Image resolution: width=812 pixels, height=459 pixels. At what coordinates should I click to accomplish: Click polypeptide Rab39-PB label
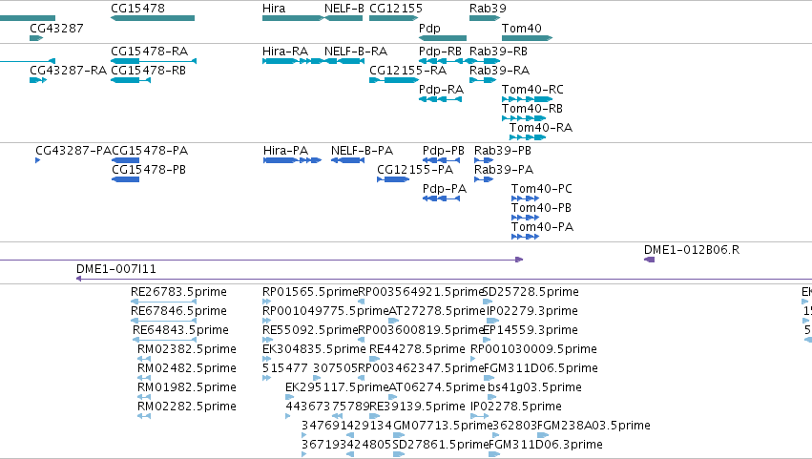point(503,151)
